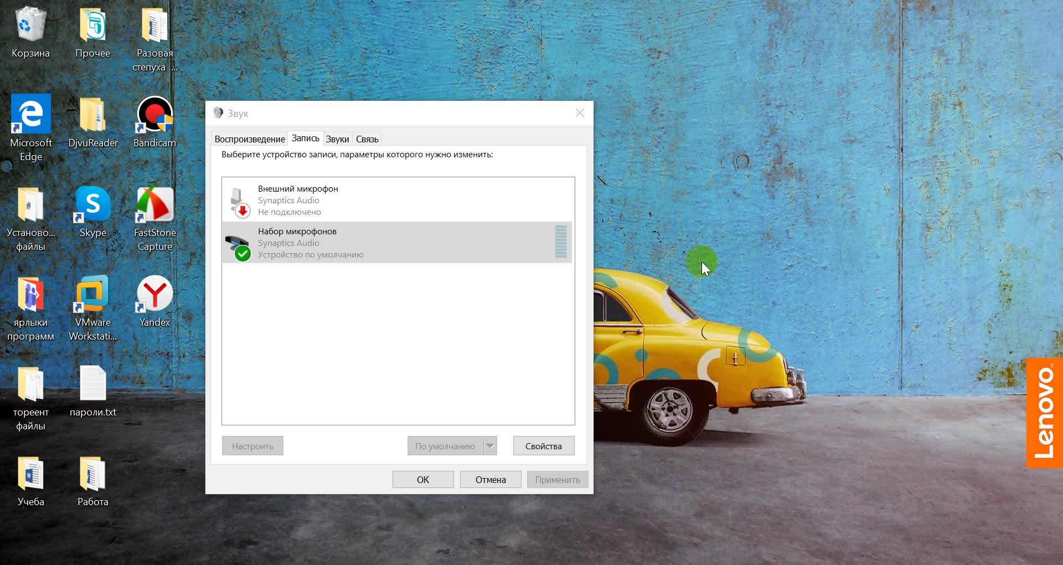Select the Разовая степуха folder
Screen dimensions: 1063x565
click(x=154, y=25)
